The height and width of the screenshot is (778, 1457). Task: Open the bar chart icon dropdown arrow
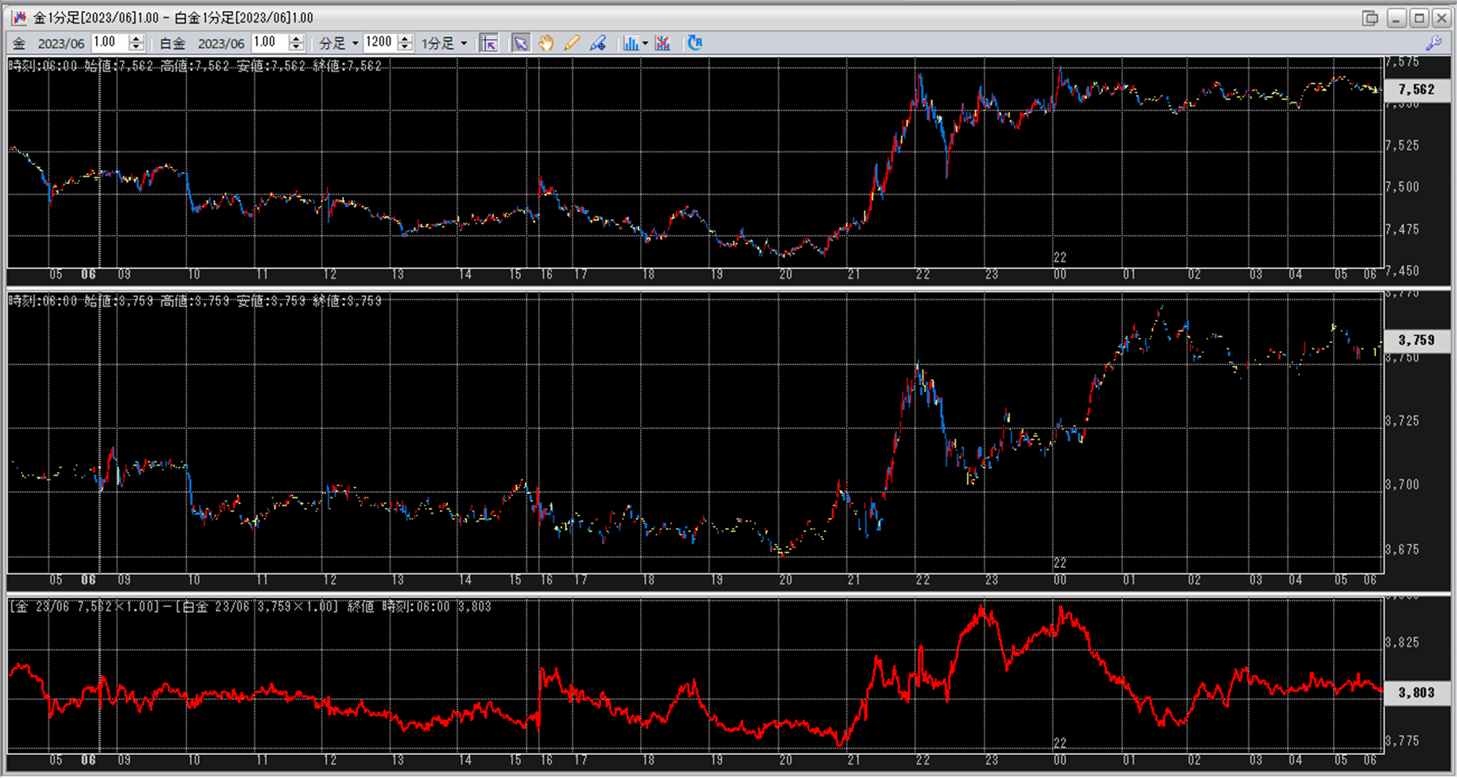[645, 44]
